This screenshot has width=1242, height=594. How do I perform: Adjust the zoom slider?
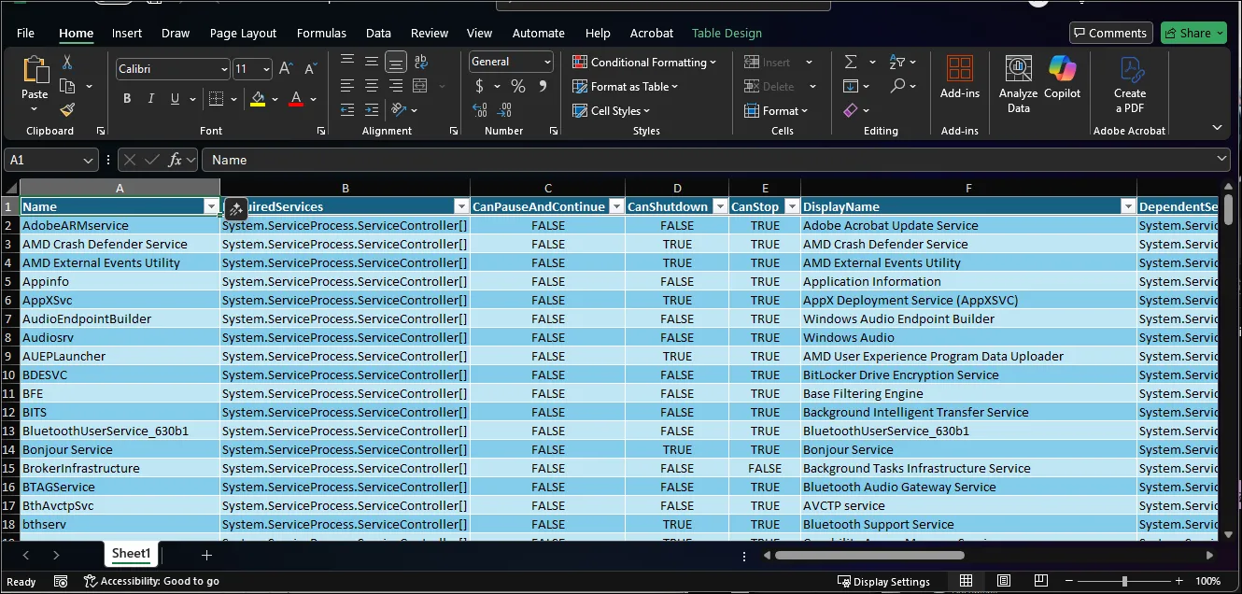pyautogui.click(x=1123, y=580)
